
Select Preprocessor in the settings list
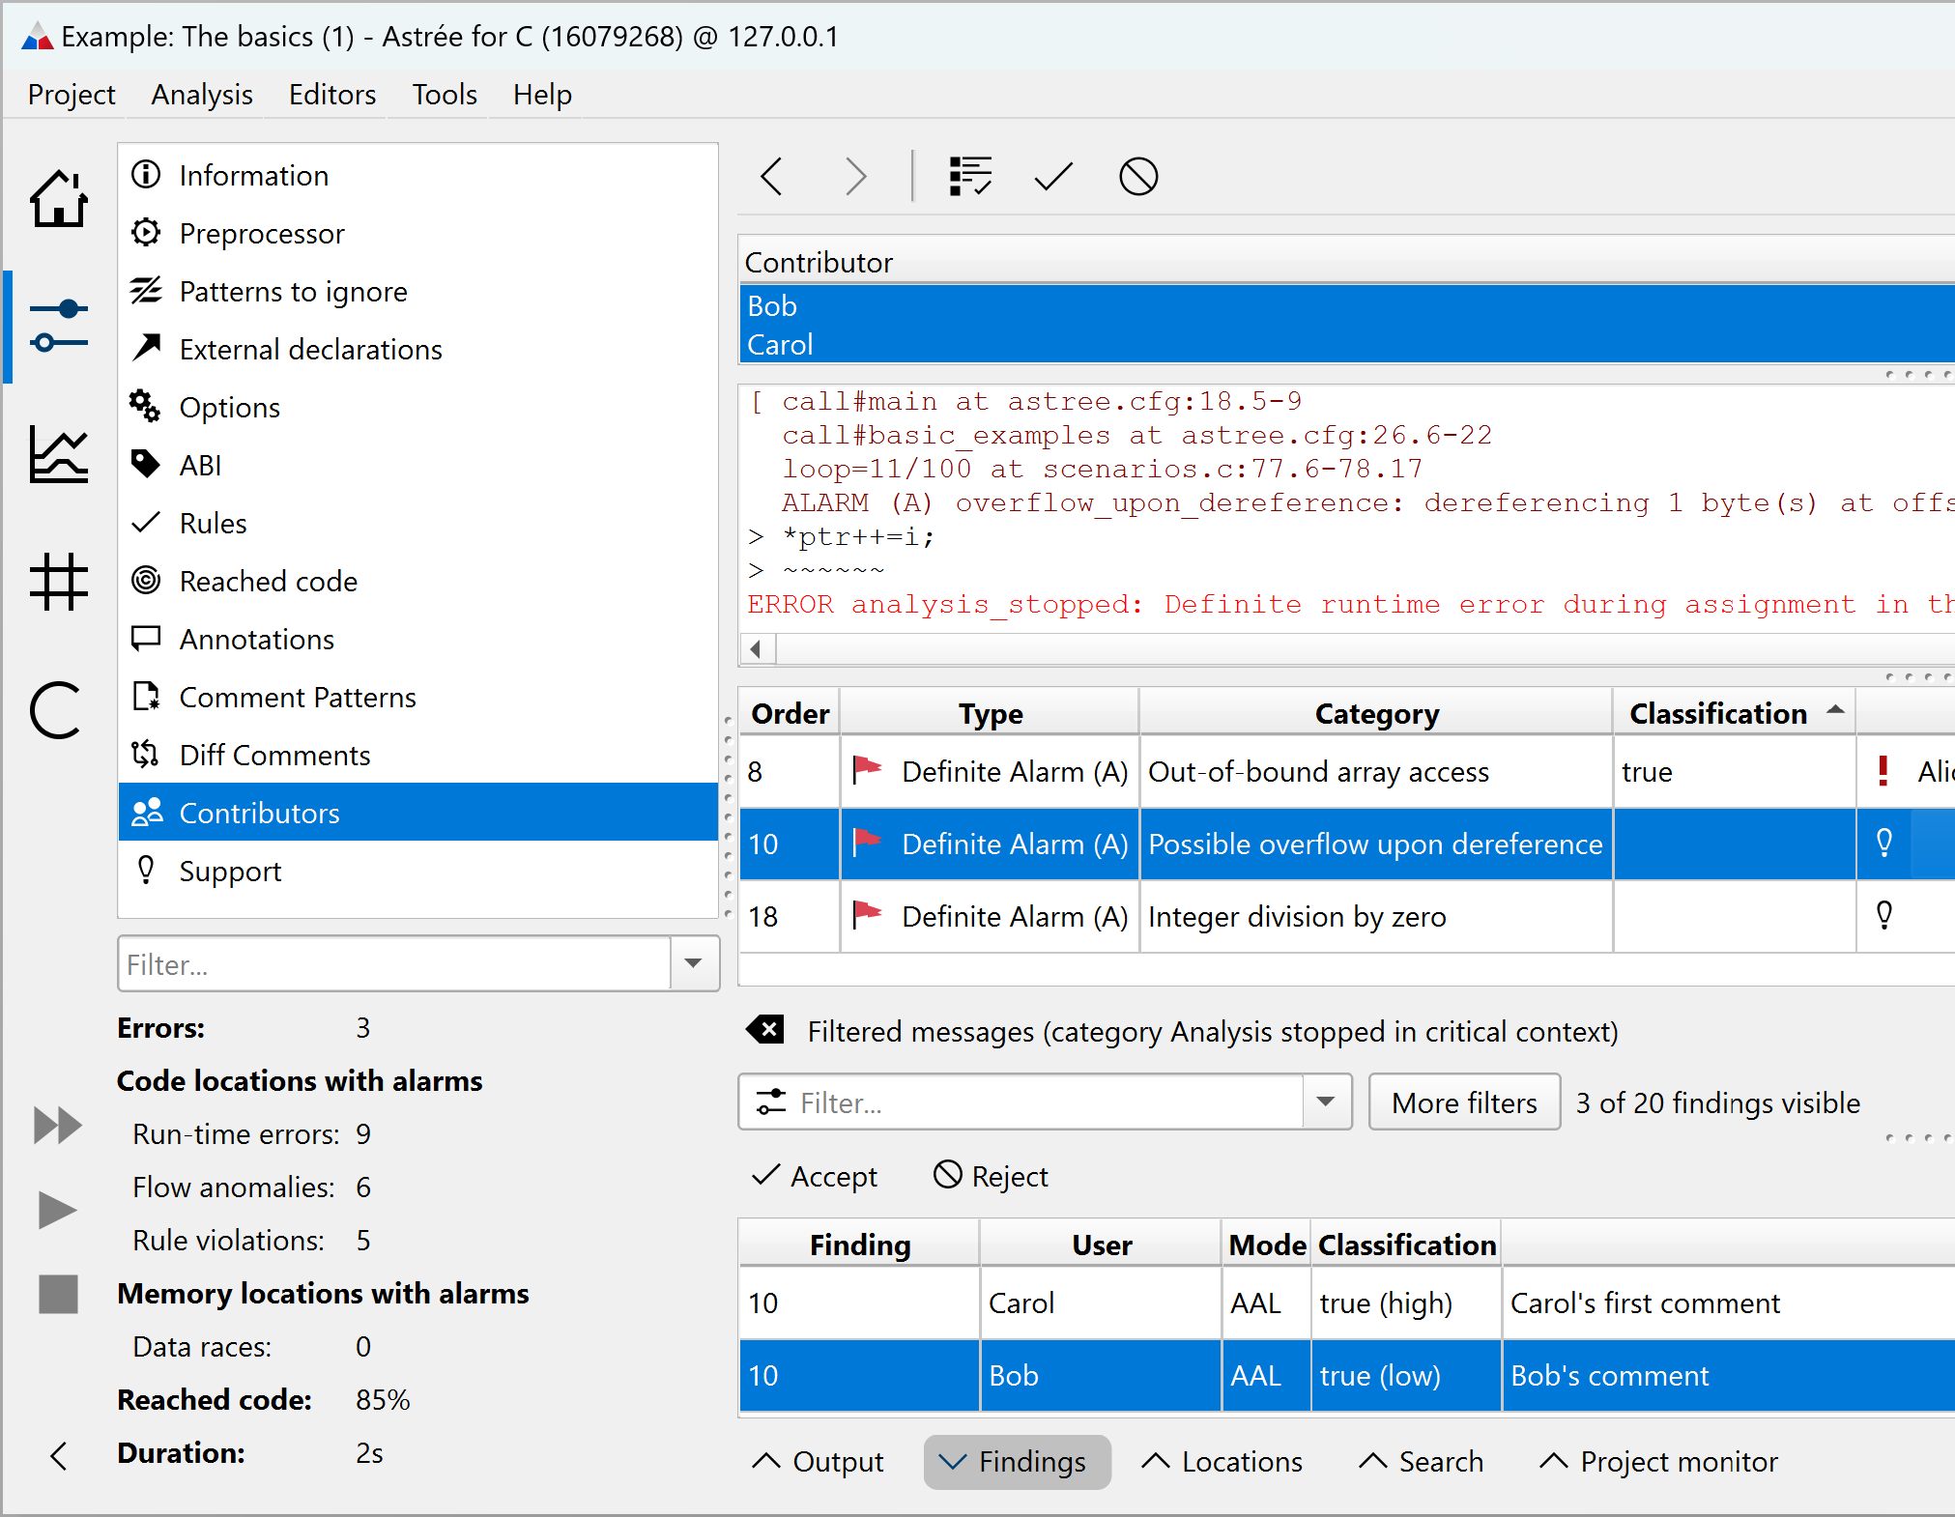pos(417,233)
